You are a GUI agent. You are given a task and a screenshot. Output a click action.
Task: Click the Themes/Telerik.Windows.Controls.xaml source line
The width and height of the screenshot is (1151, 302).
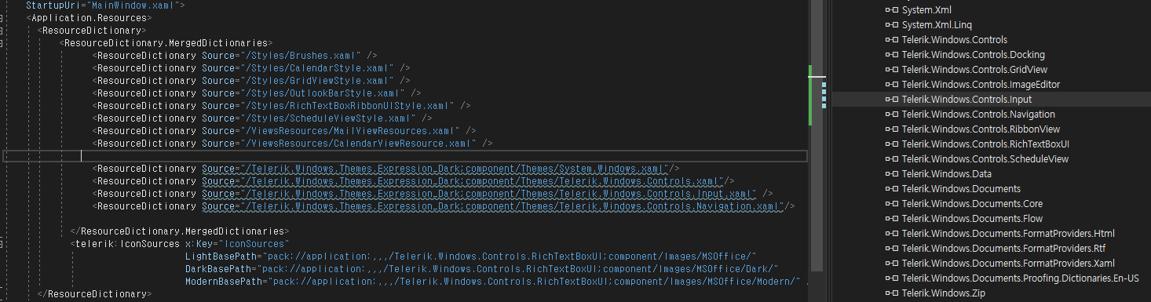[x=414, y=181]
